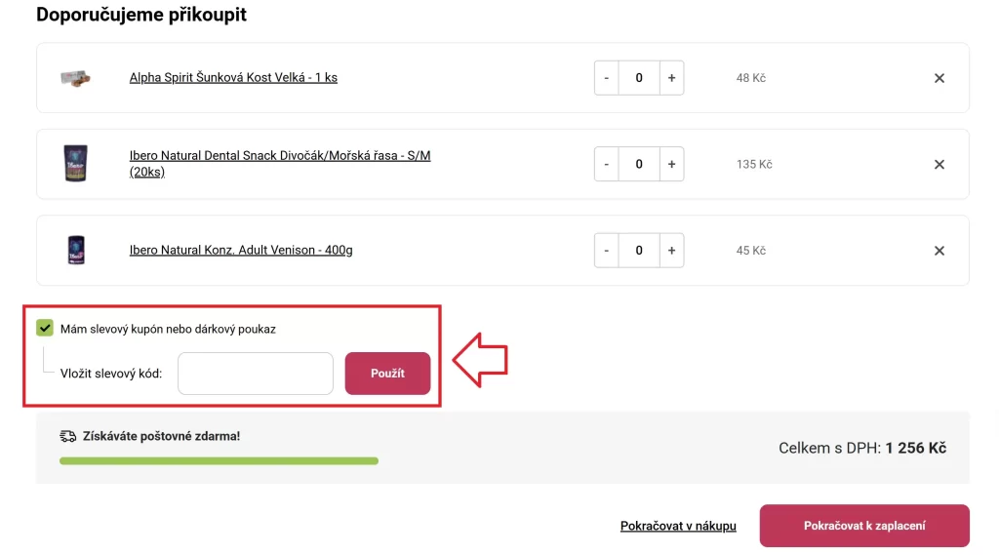Click Pokračovat k zaplacení button
Image resolution: width=999 pixels, height=555 pixels.
(864, 526)
